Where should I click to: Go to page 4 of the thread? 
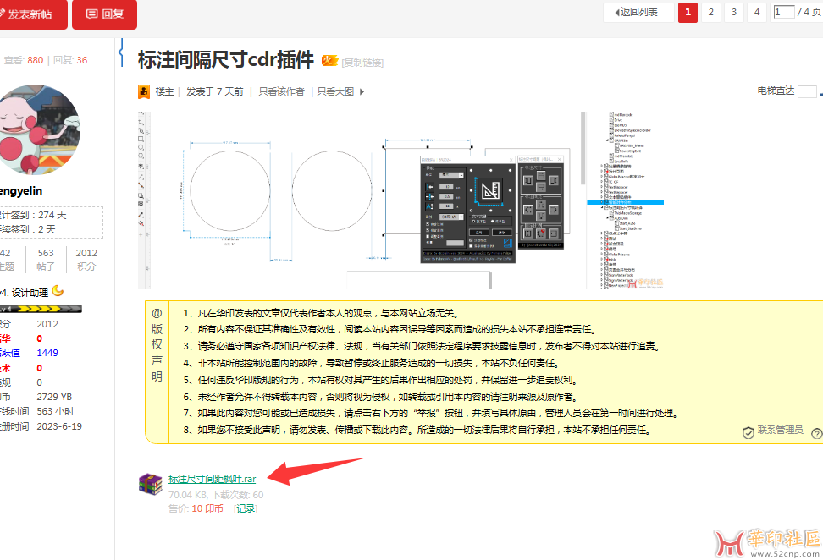[757, 12]
